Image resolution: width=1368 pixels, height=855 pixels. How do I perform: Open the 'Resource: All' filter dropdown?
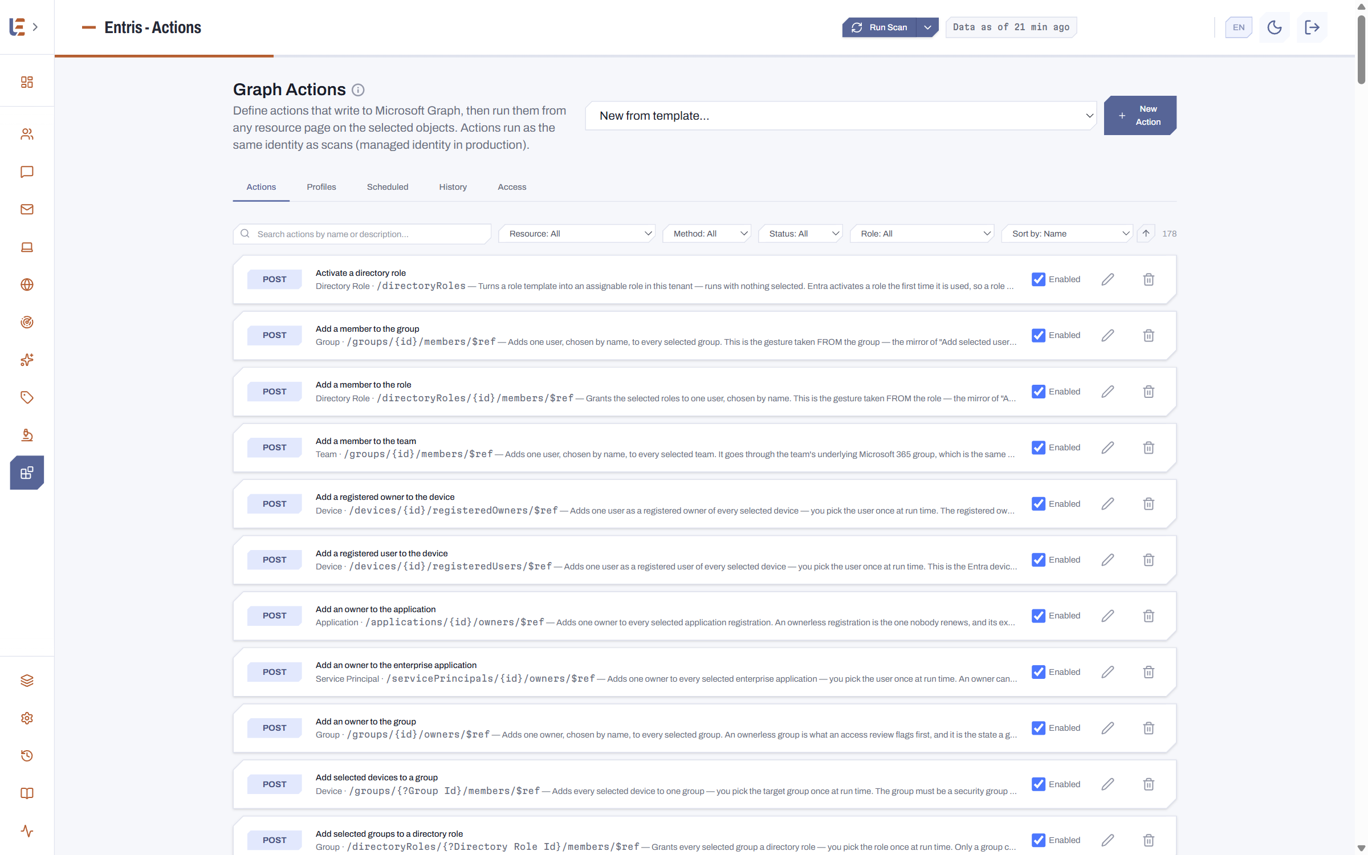(577, 234)
